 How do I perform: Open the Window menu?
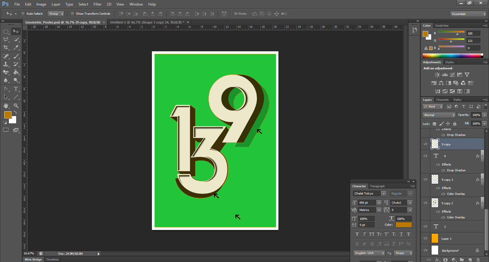click(x=136, y=4)
